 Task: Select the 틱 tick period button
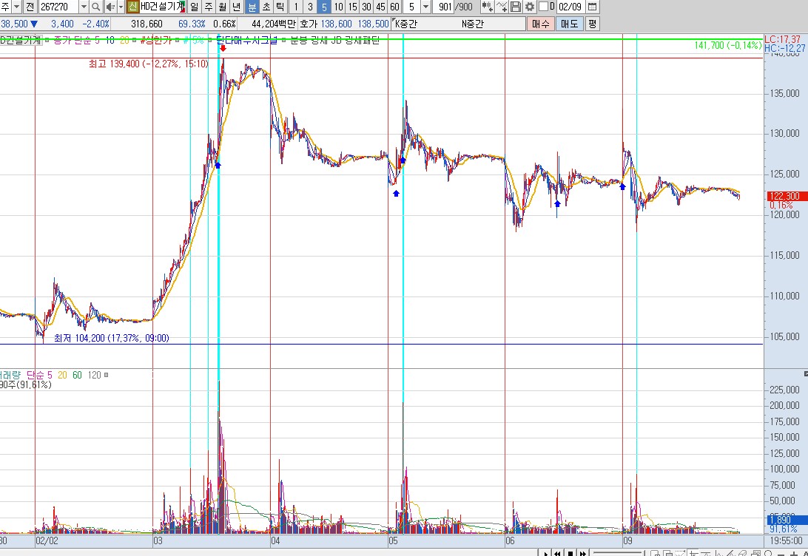point(280,7)
